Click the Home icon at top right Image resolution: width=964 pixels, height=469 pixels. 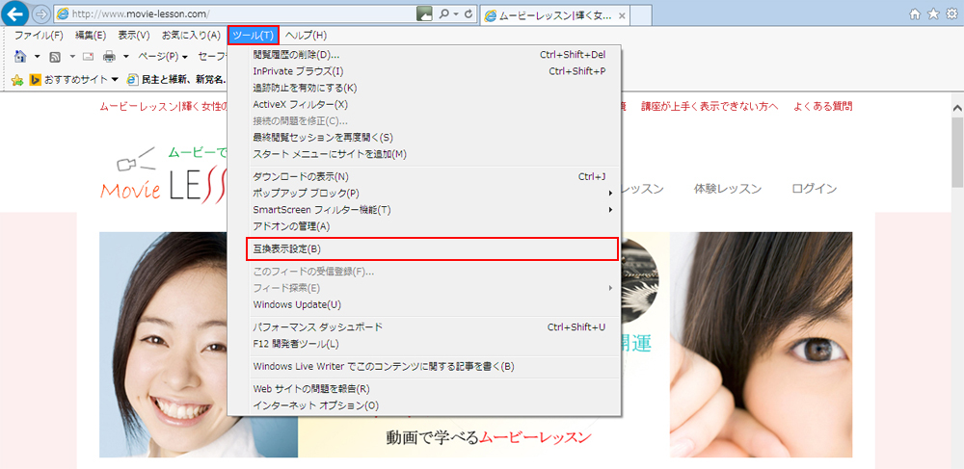(x=915, y=13)
